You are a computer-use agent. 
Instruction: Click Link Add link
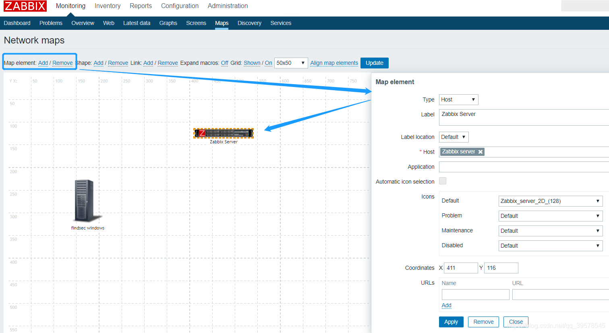(x=148, y=63)
